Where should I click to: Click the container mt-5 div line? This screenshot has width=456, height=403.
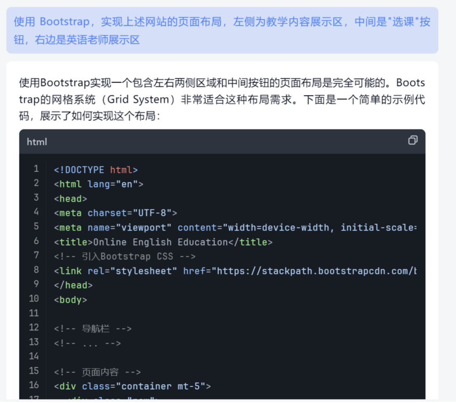[x=132, y=386]
